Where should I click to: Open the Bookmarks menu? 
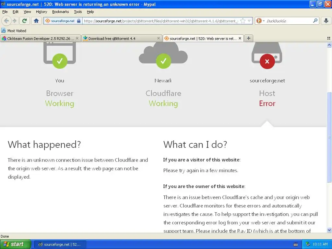[x=60, y=12]
